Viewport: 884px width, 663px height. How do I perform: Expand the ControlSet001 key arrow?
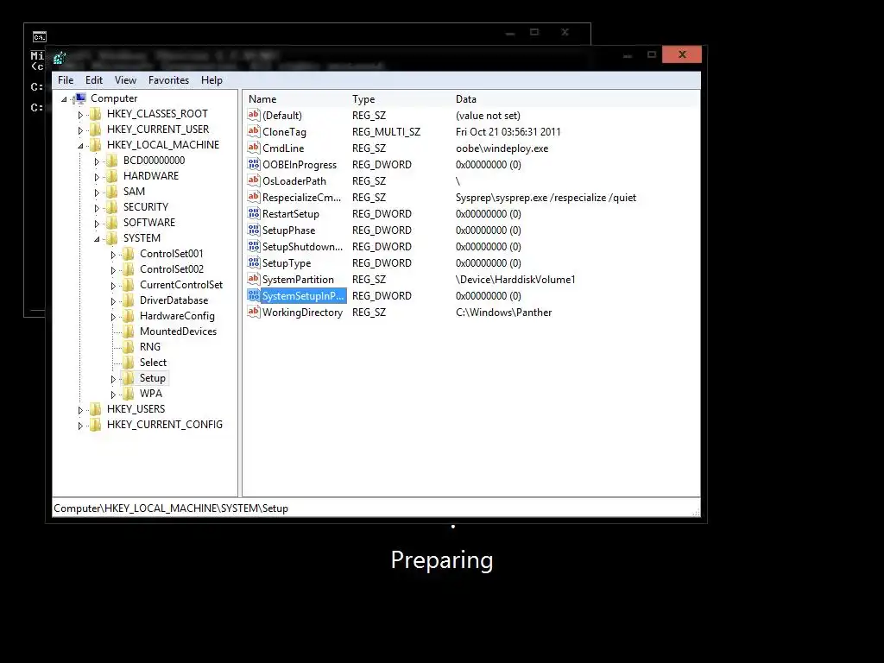113,255
